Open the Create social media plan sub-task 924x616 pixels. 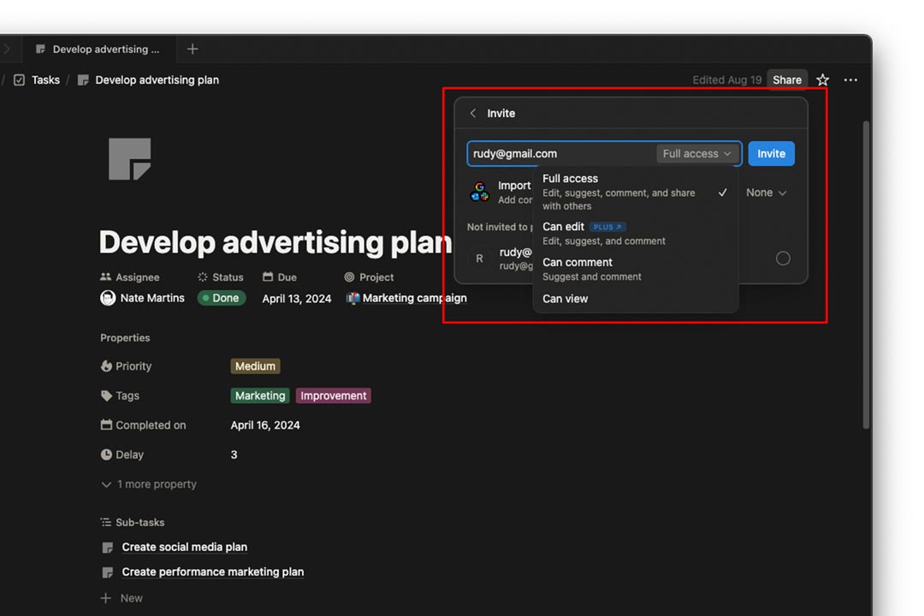point(185,547)
